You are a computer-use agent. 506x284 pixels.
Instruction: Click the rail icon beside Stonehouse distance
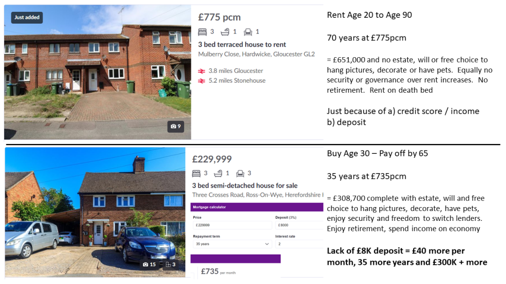pos(202,81)
